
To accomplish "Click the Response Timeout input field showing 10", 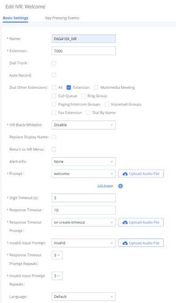I will [x=84, y=210].
